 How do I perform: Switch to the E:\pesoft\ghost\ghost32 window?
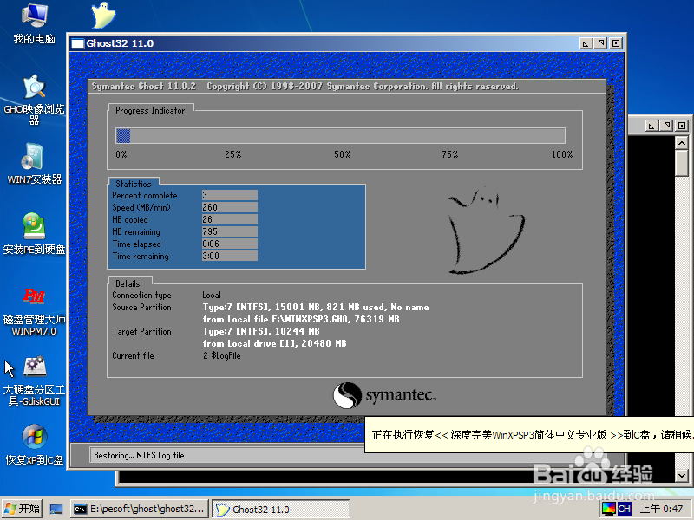139,508
